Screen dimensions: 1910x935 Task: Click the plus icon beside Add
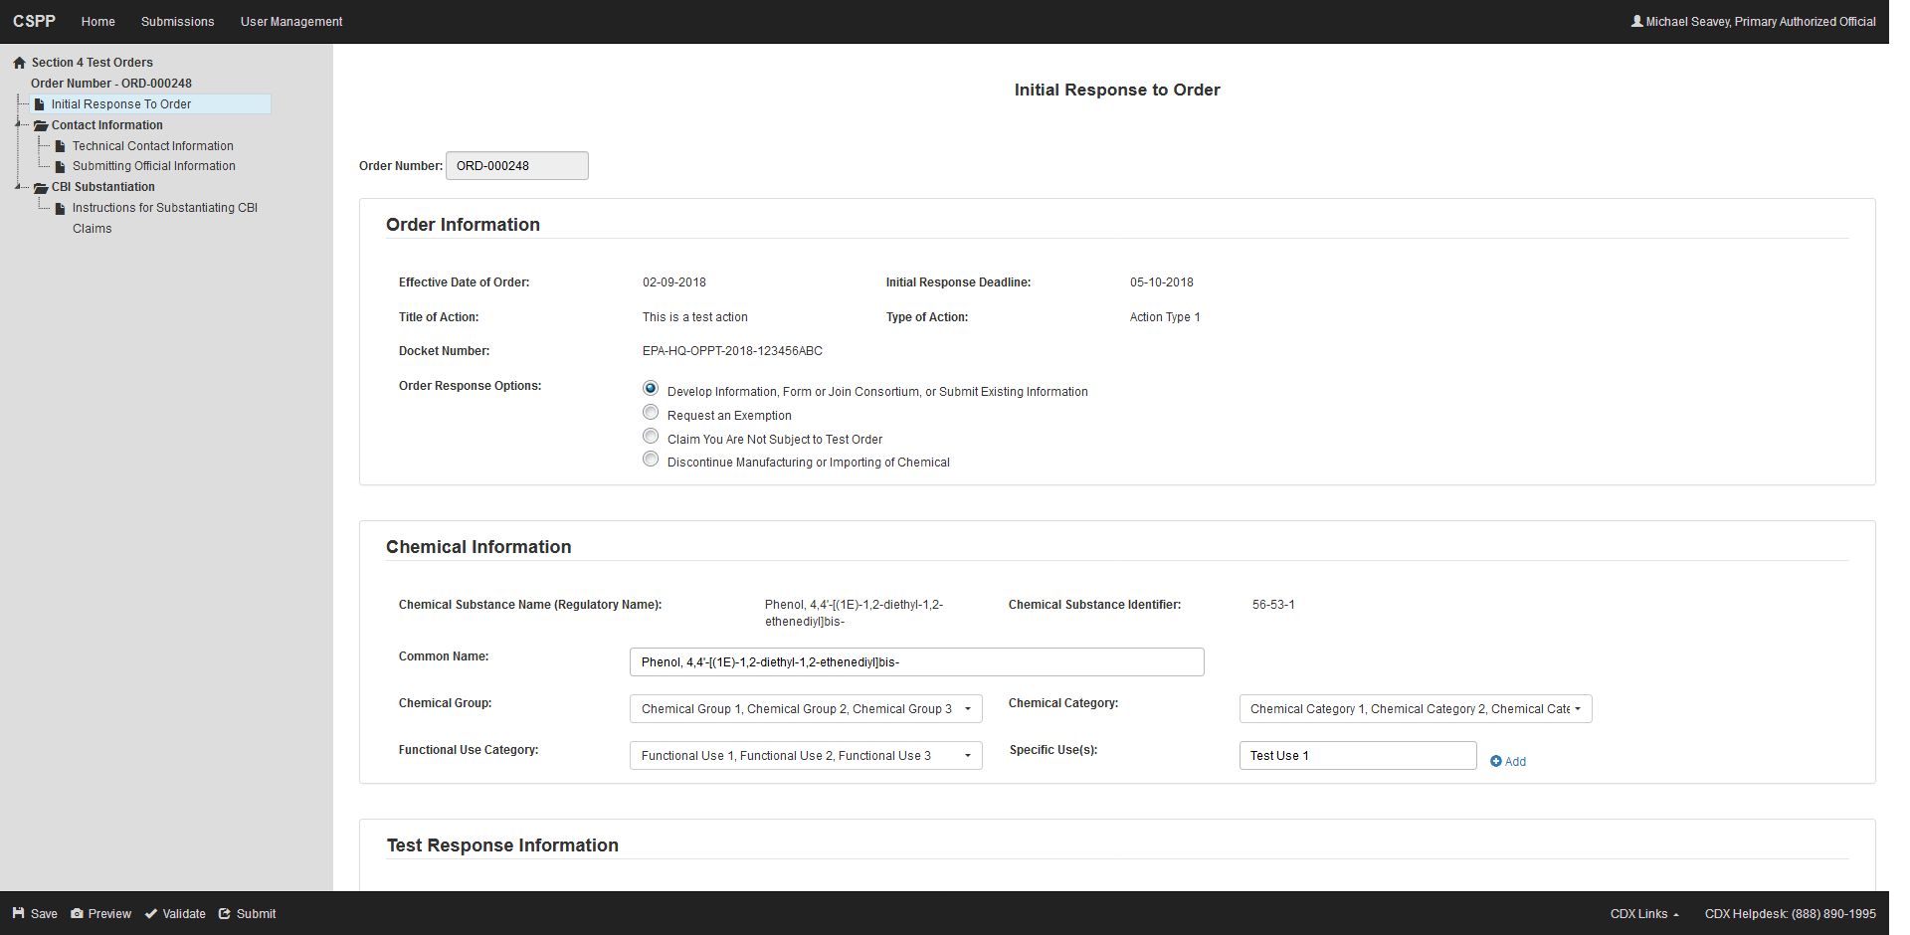point(1496,761)
